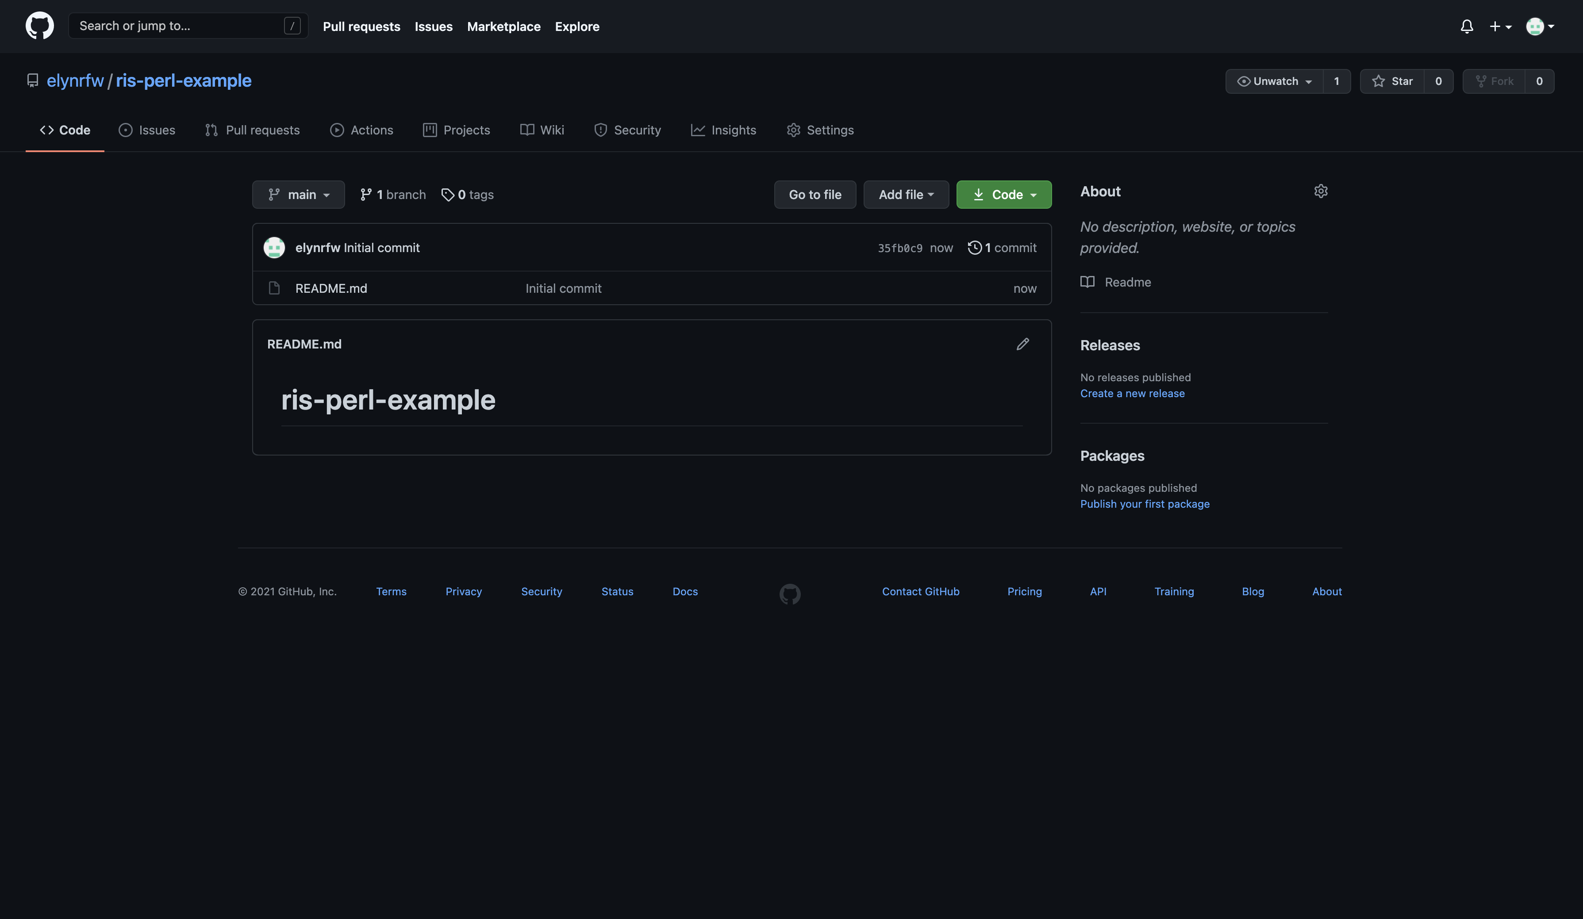Expand the Add file dropdown

pyautogui.click(x=906, y=195)
